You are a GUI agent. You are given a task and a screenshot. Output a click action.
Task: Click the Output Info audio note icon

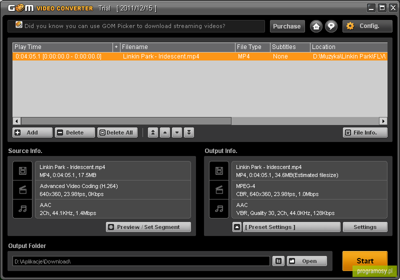coord(219,209)
